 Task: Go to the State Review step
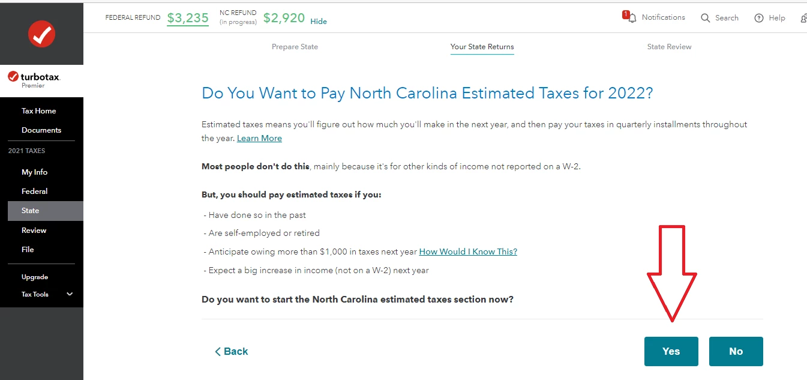[669, 47]
